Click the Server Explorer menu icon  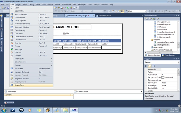(x=12, y=21)
